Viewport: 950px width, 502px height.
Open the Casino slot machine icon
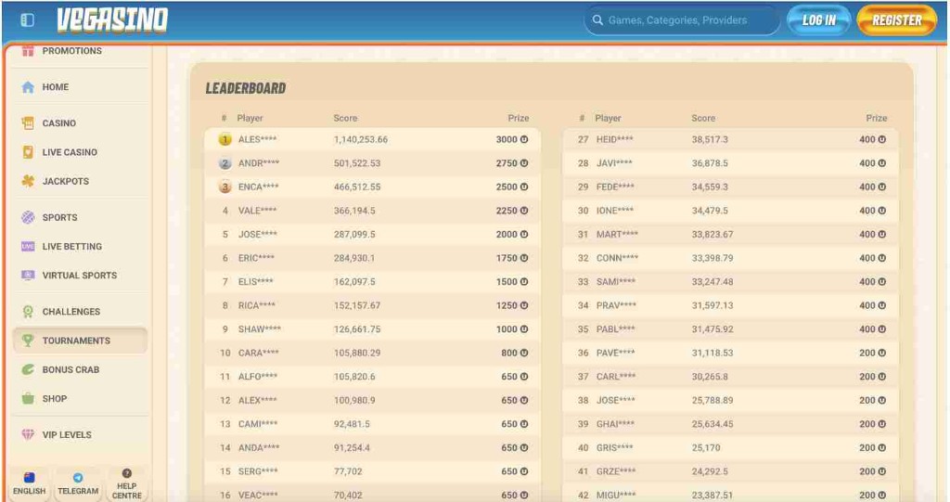(28, 123)
